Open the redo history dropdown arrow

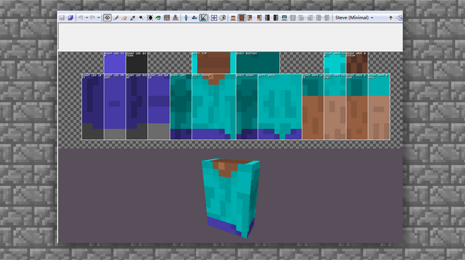point(99,18)
